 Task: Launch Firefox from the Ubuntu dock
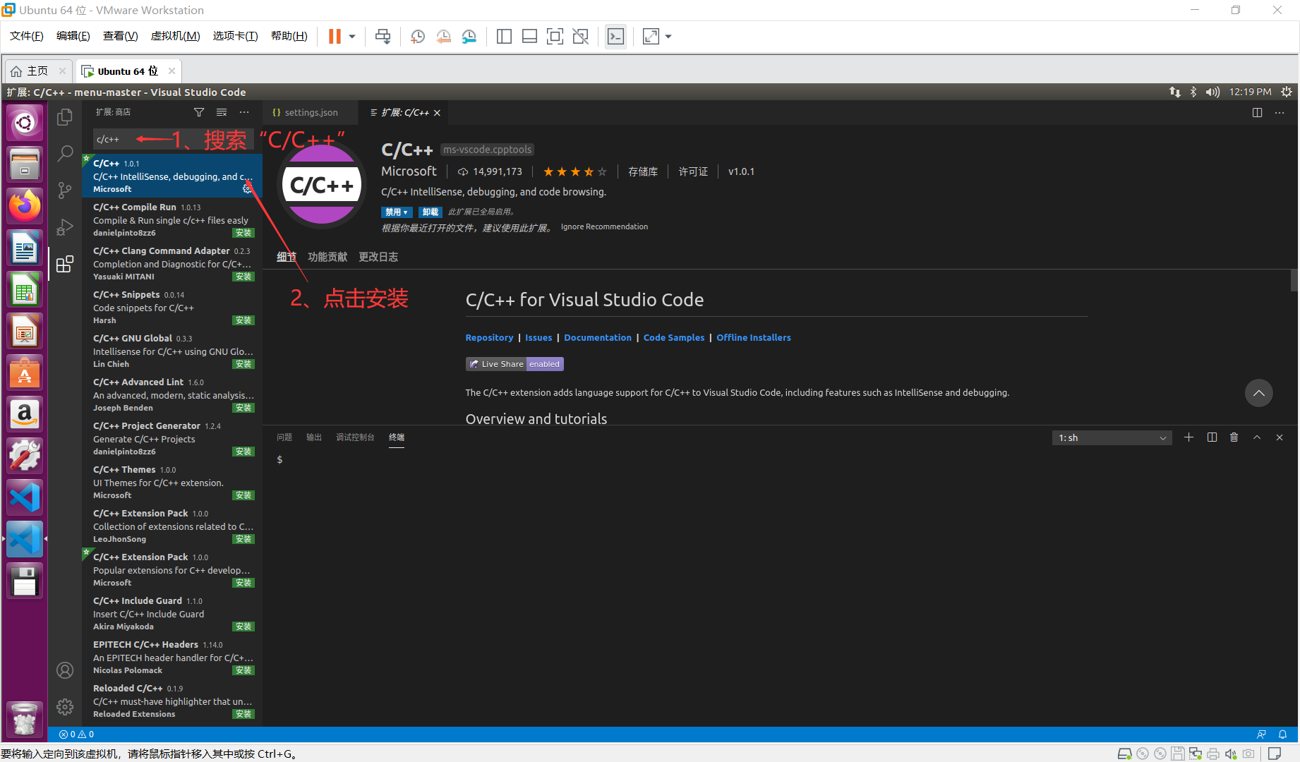point(25,206)
